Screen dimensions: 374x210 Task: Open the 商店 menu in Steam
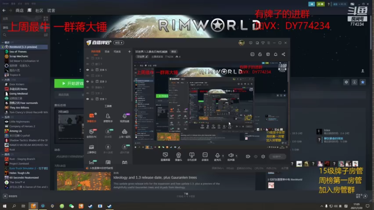click(x=20, y=10)
